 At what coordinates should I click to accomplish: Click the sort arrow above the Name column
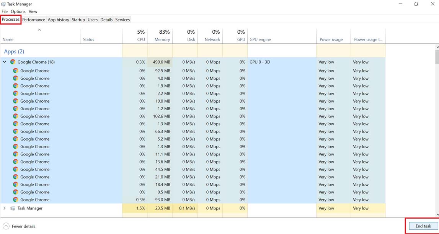[x=39, y=30]
